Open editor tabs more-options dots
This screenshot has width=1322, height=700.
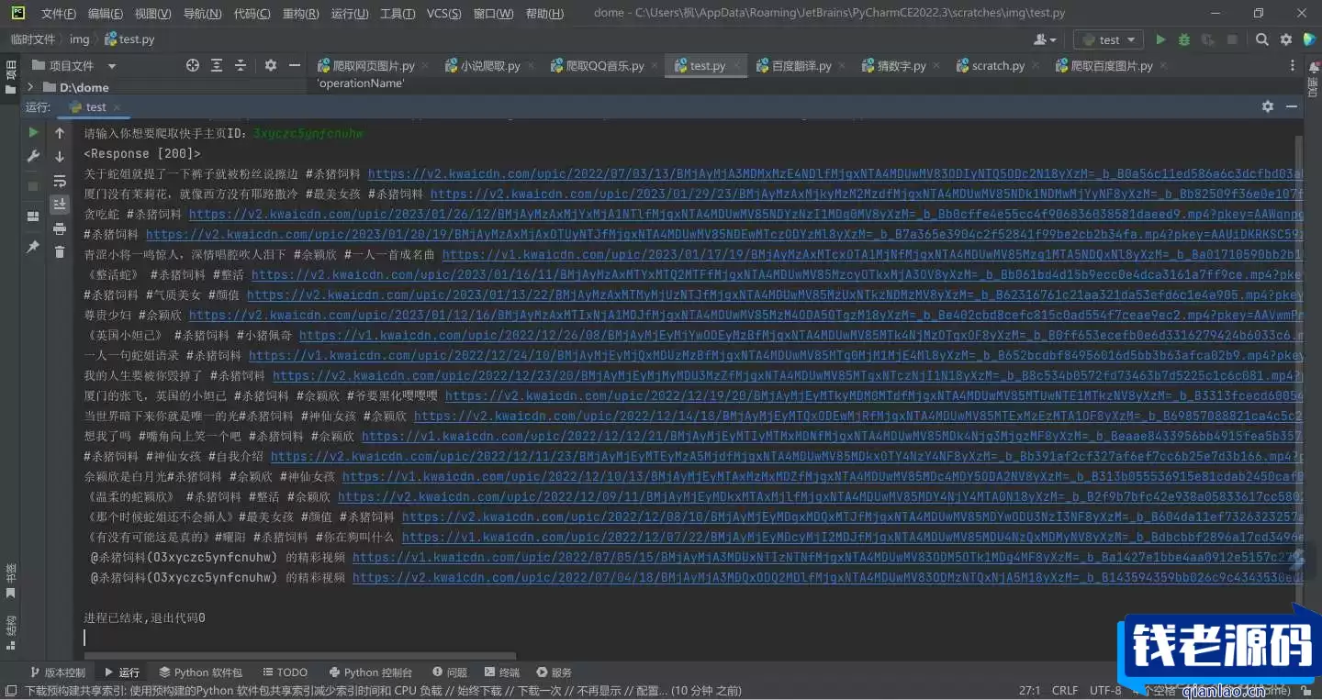click(x=1293, y=65)
